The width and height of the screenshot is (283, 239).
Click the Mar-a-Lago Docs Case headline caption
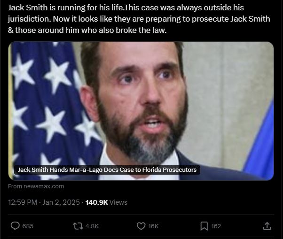click(x=107, y=170)
